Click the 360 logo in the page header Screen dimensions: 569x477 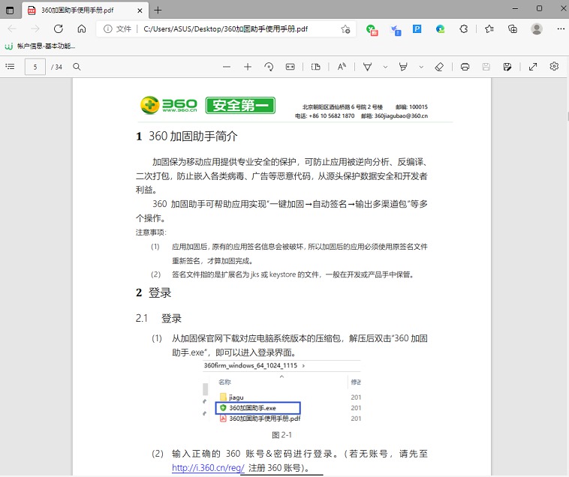click(169, 105)
